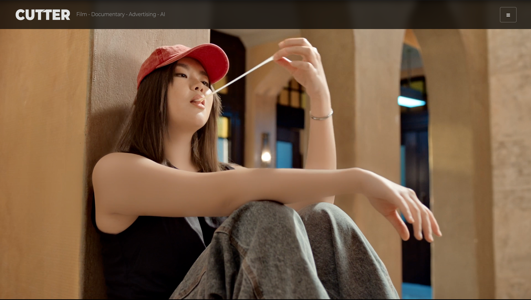Open the hamburger menu

[508, 15]
